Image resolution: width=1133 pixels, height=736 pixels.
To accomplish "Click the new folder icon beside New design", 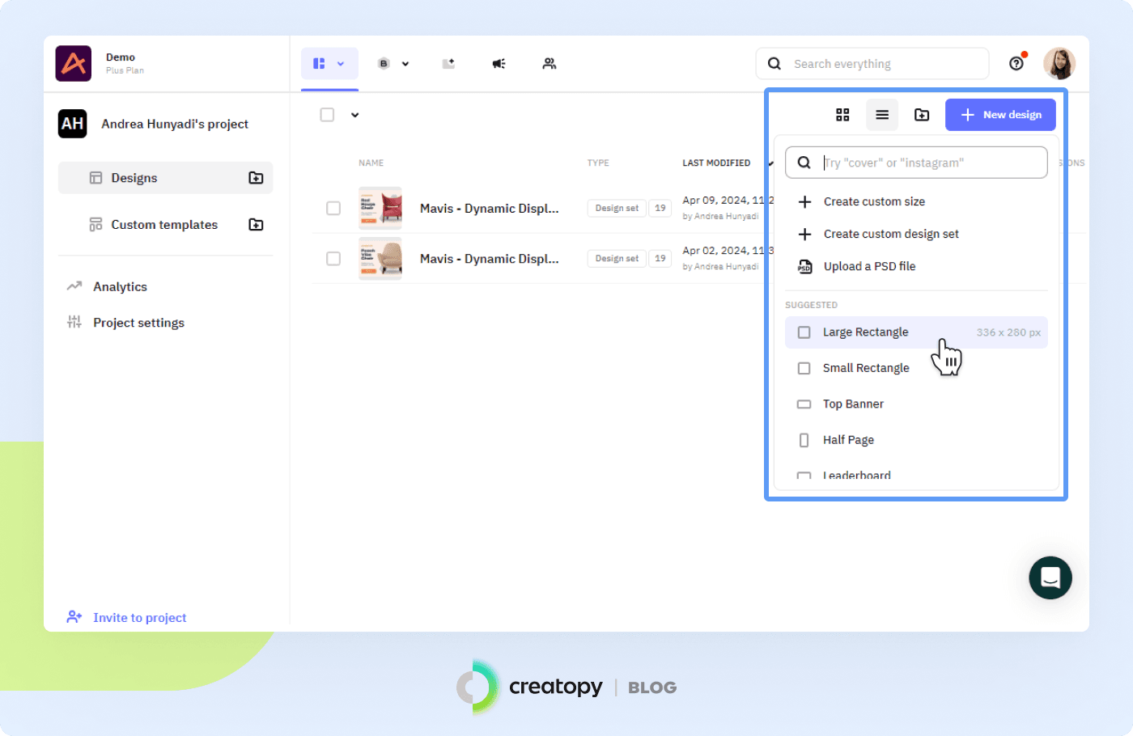I will coord(922,115).
